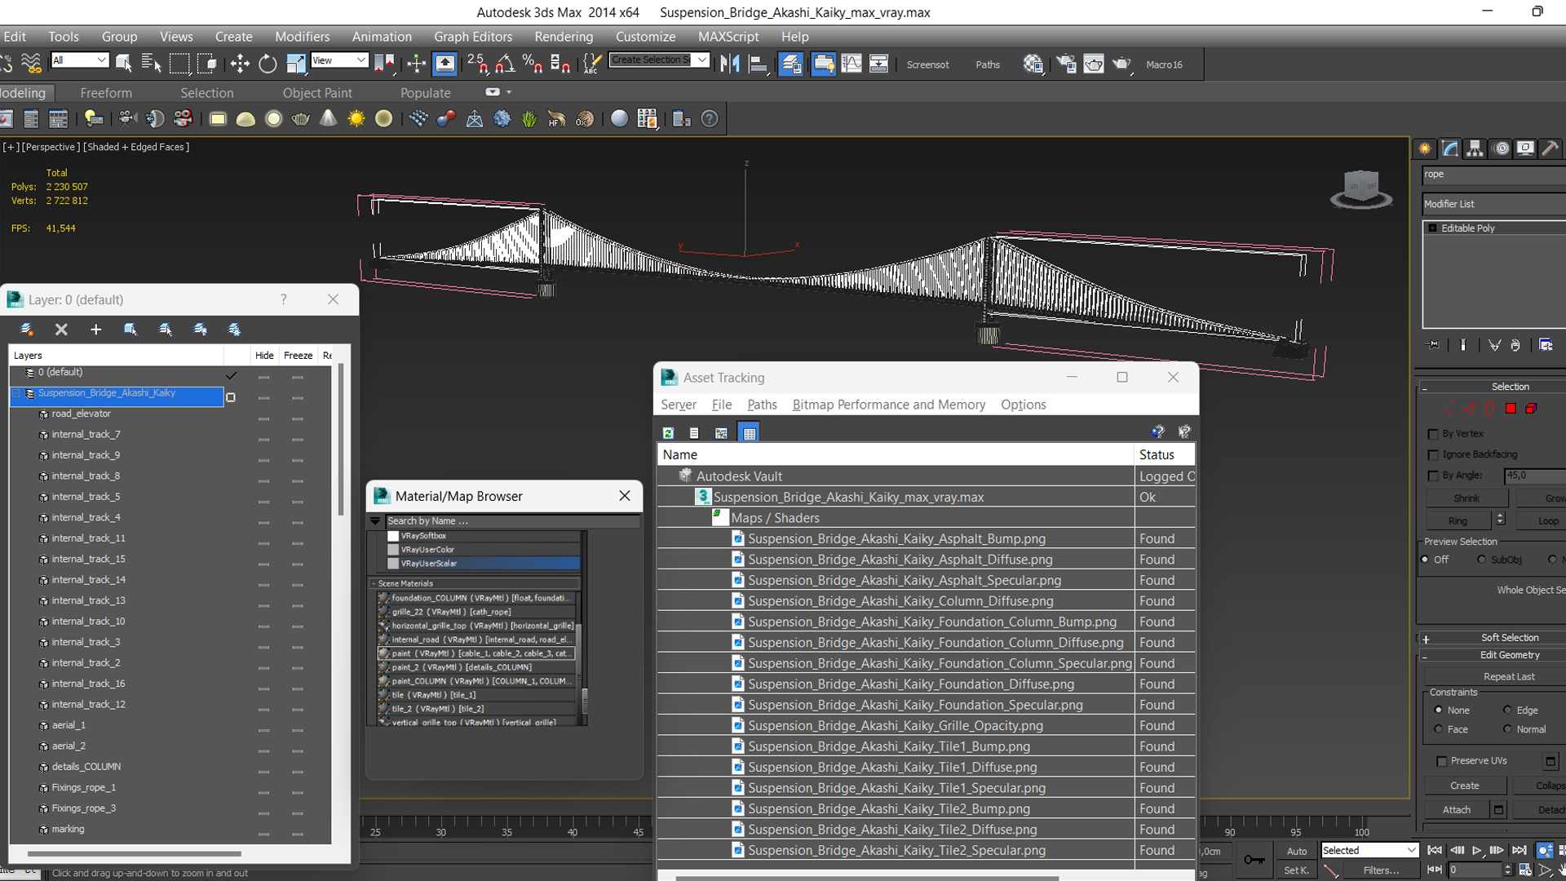
Task: Click the Teapot primitive icon
Action: click(x=301, y=119)
